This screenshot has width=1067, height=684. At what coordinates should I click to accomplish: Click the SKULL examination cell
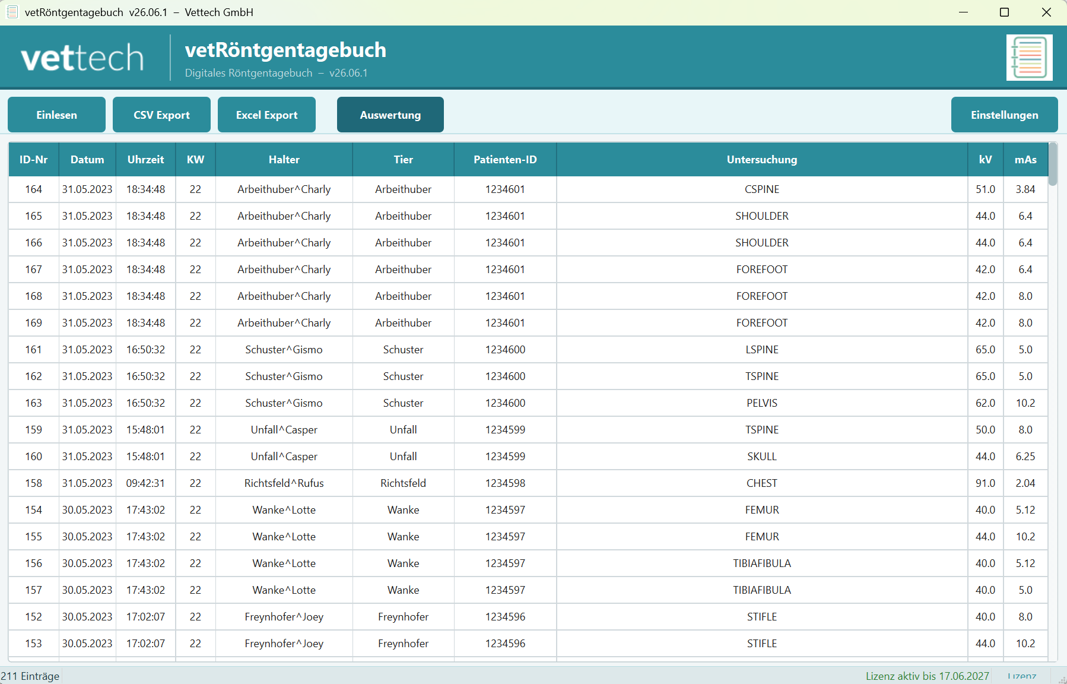[762, 457]
